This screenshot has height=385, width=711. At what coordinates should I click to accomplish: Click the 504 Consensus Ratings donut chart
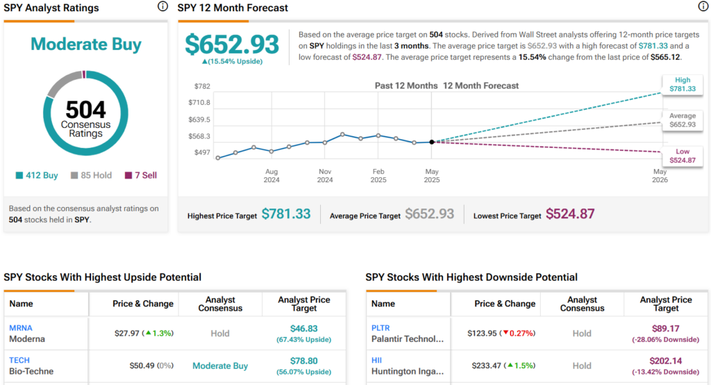(85, 113)
